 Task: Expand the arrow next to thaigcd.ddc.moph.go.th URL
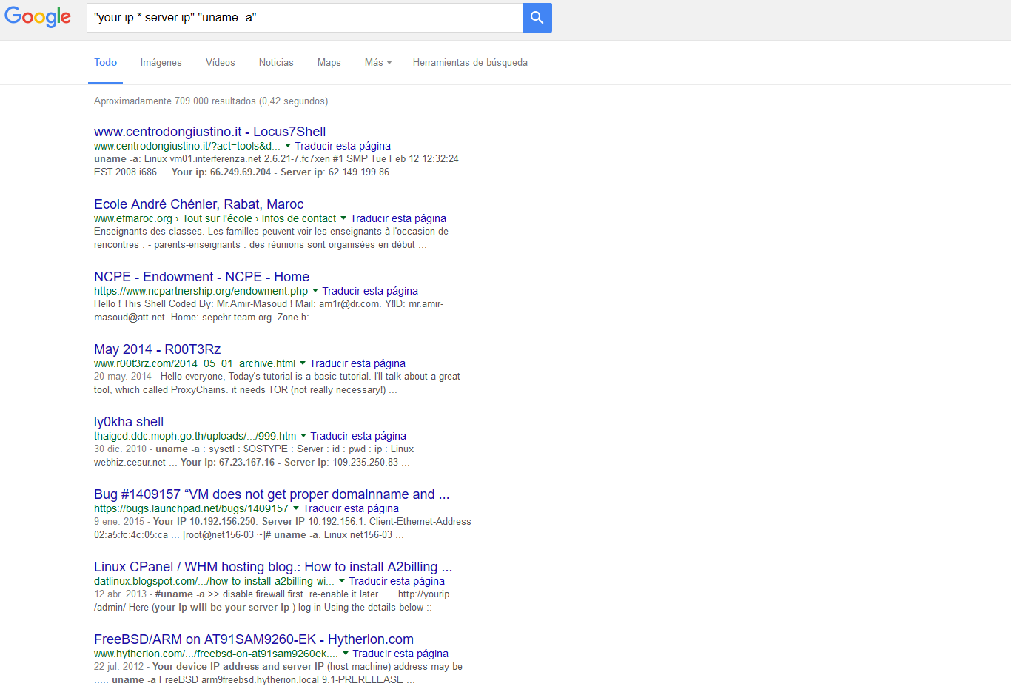[303, 436]
